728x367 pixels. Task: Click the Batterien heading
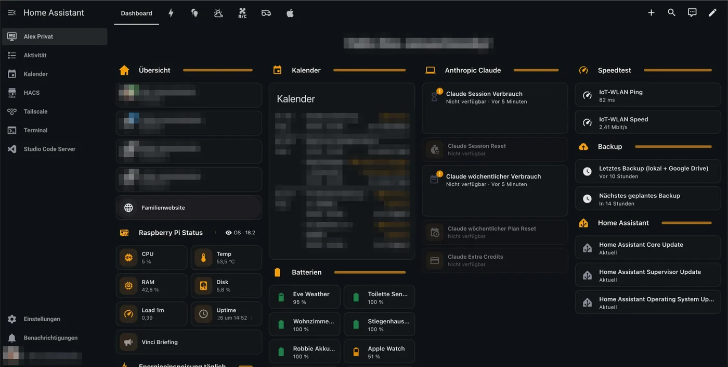(x=306, y=272)
